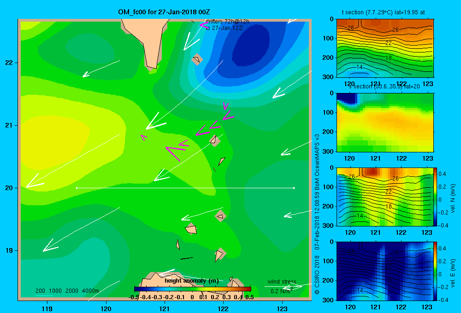Click the white section line at latitude 20

(185, 188)
